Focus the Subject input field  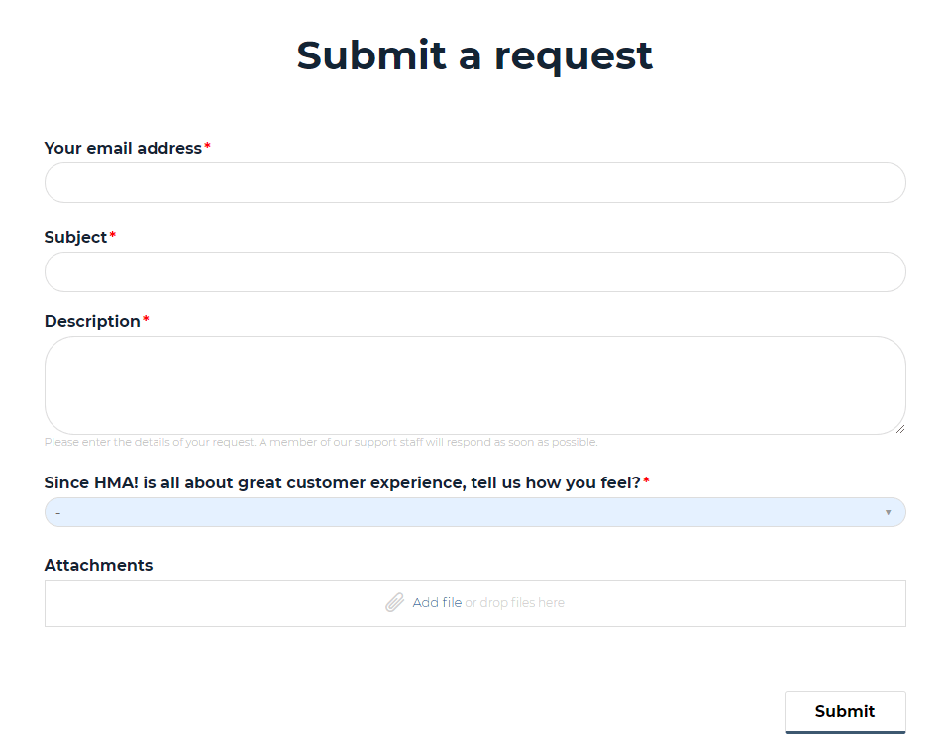(x=474, y=271)
